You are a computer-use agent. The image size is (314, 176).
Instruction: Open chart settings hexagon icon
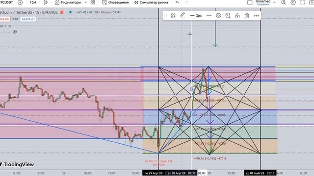(293, 2)
